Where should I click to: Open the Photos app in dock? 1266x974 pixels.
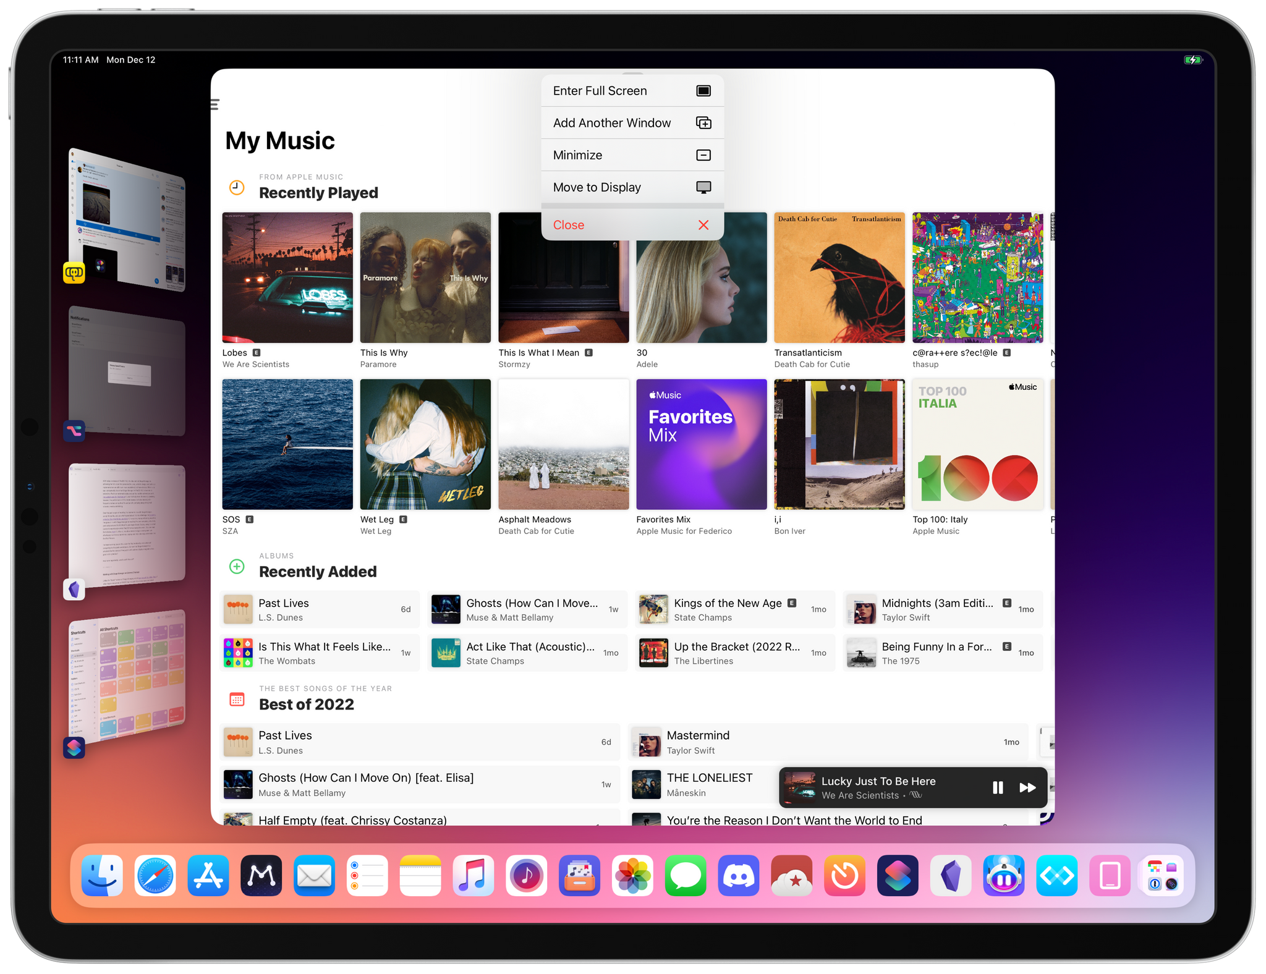point(632,875)
